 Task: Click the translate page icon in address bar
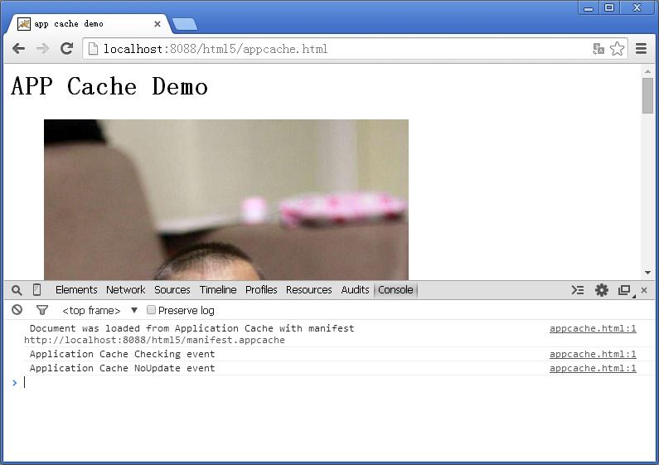click(598, 49)
